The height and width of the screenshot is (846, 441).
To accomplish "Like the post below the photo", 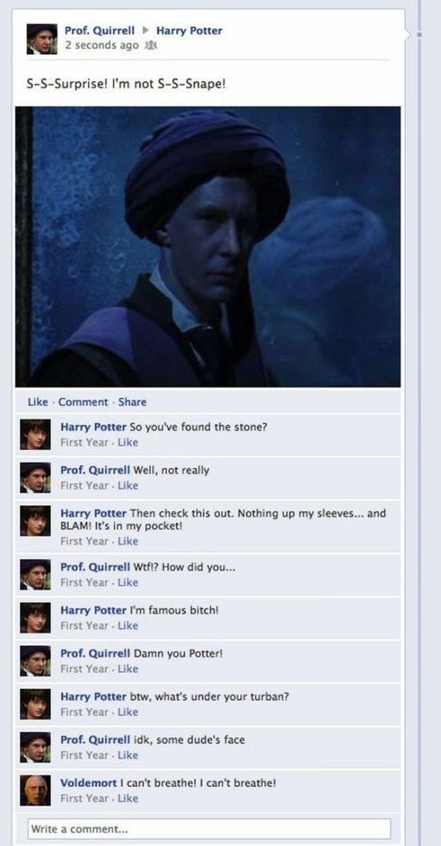I will (37, 402).
